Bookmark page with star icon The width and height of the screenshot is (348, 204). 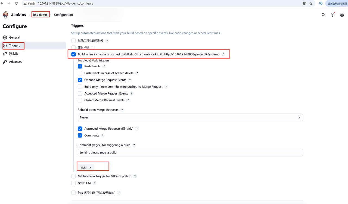(311, 4)
